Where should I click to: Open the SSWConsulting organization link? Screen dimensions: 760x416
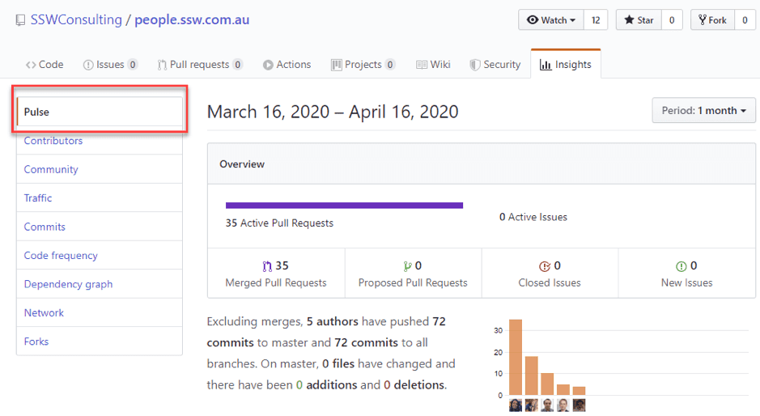[76, 20]
